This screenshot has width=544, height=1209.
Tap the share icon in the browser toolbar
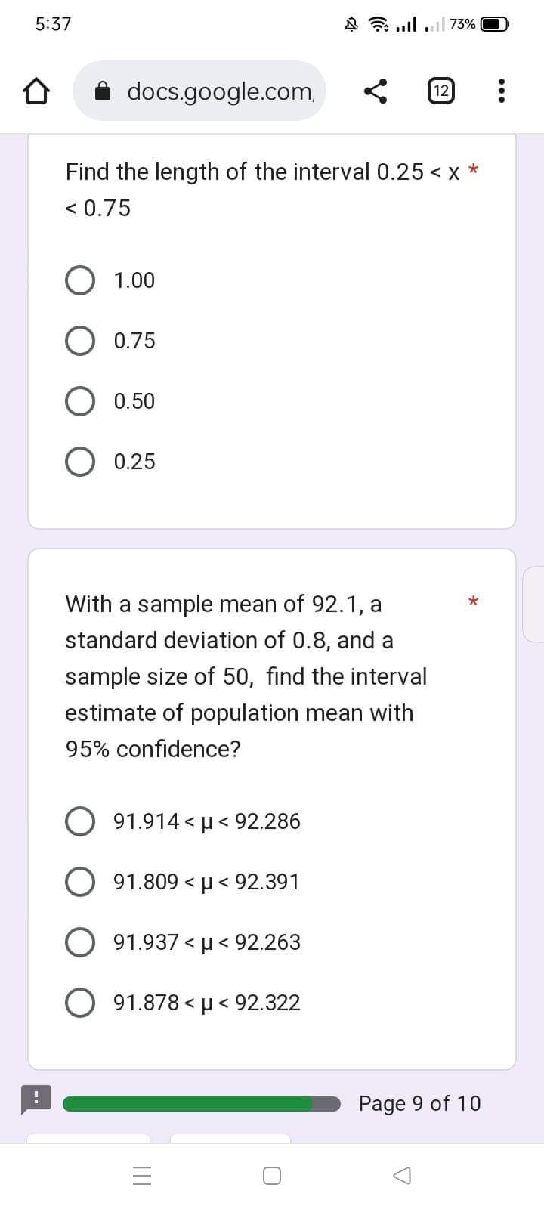(376, 91)
